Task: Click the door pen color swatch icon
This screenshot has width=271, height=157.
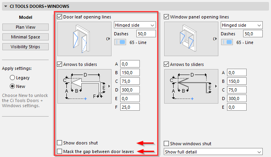Action: [x=120, y=42]
